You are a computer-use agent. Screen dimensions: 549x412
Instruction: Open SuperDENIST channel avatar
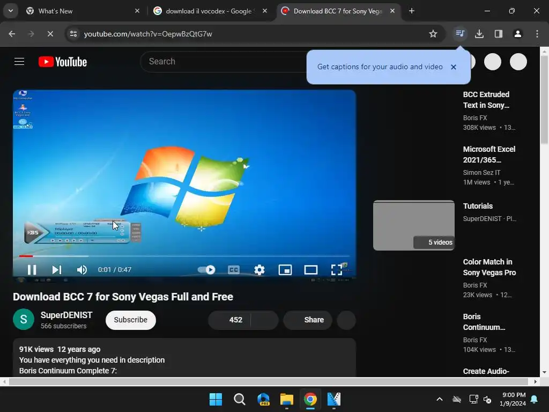pyautogui.click(x=24, y=320)
